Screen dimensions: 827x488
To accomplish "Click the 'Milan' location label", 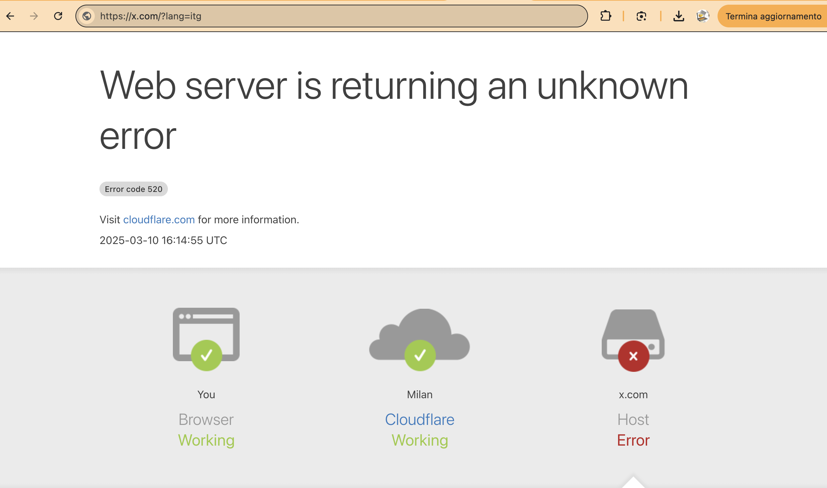I will tap(420, 395).
